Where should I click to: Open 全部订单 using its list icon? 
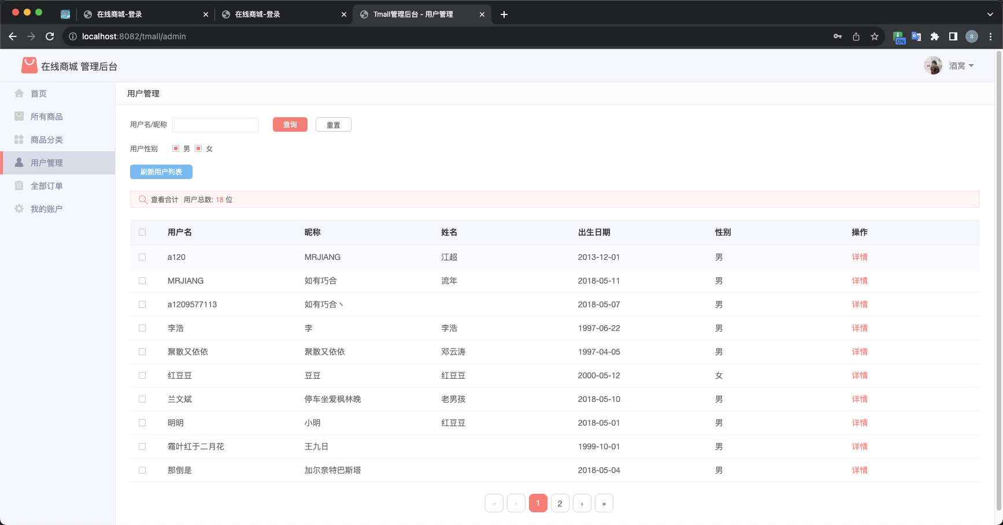pos(19,185)
